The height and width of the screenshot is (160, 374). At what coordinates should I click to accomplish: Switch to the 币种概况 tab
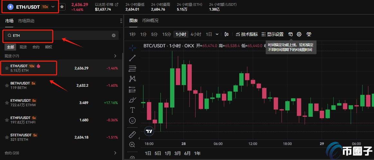(x=150, y=21)
